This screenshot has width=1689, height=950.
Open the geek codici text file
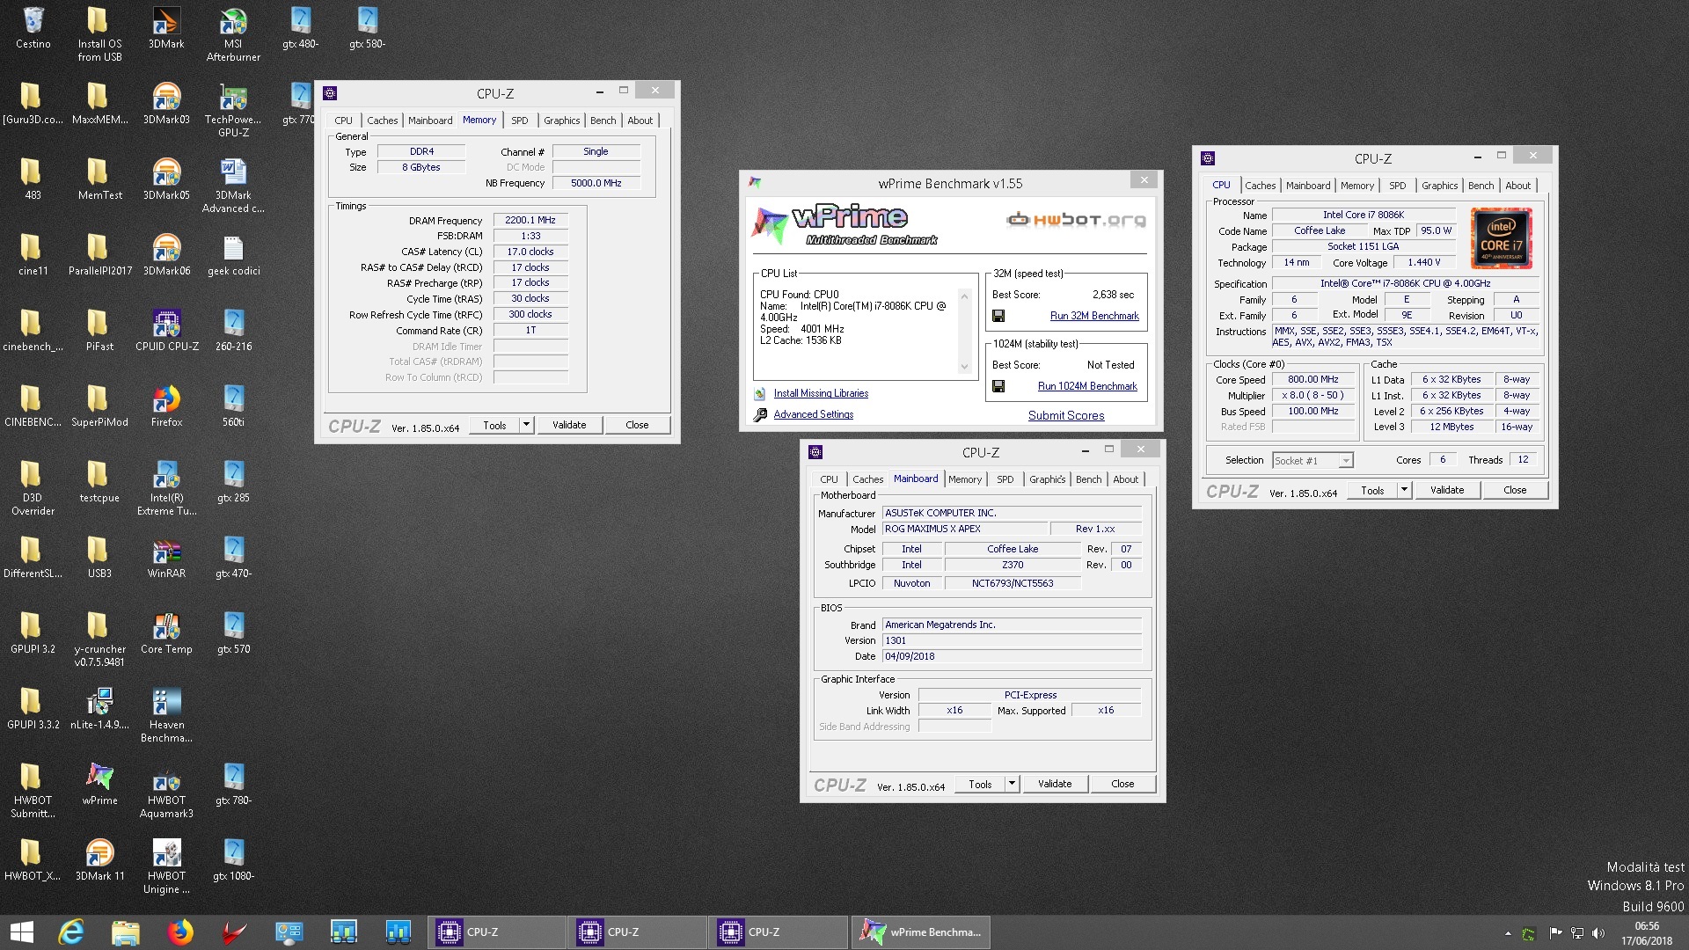[x=233, y=254]
